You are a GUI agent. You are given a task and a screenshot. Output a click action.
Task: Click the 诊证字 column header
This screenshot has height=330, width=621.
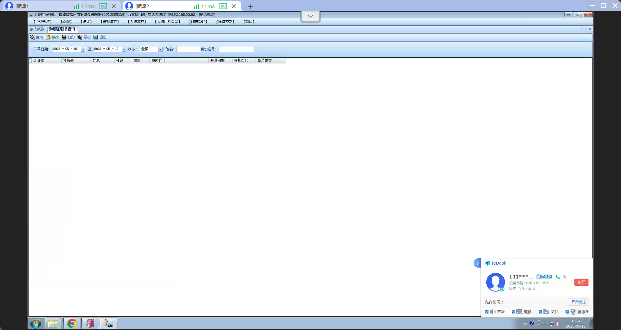click(47, 61)
